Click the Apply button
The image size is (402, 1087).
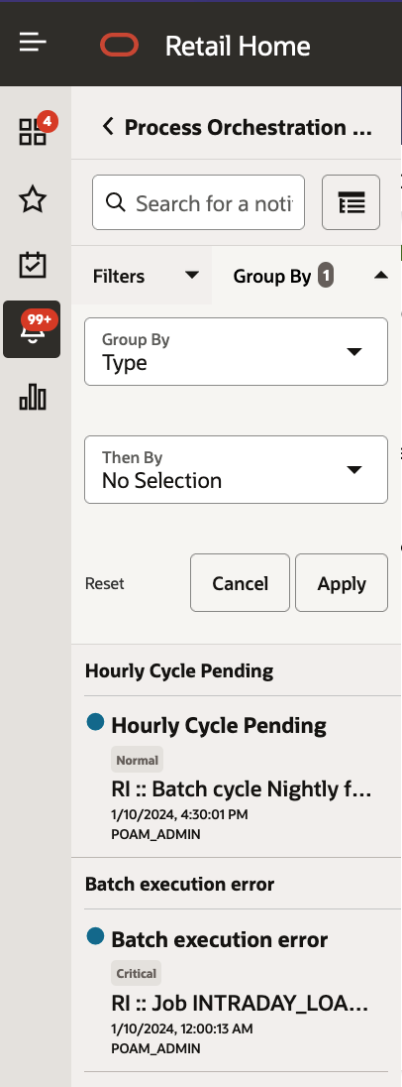click(x=342, y=583)
